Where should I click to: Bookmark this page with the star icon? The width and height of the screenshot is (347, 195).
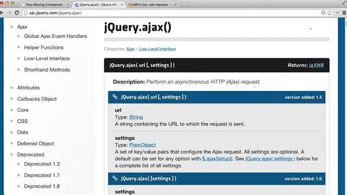click(x=330, y=13)
